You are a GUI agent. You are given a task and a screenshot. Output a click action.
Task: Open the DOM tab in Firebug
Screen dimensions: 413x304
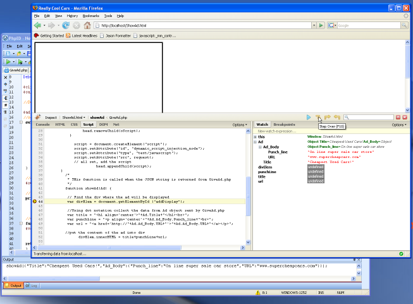pos(103,125)
